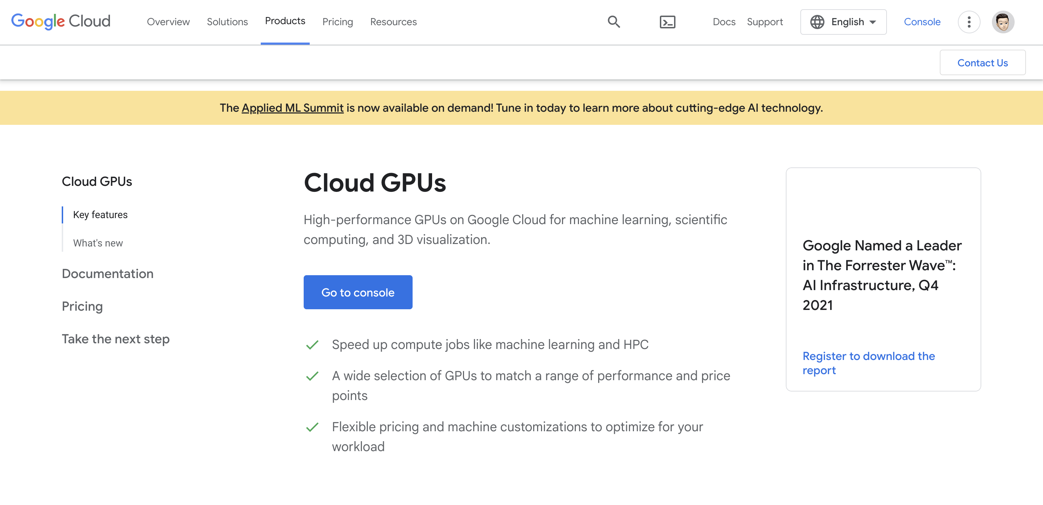Open the search bar
This screenshot has height=505, width=1043.
614,21
